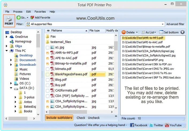The image size is (189, 131).
Task: Check the CDA (PDF) Softplicity checkbox
Action: click(47, 96)
